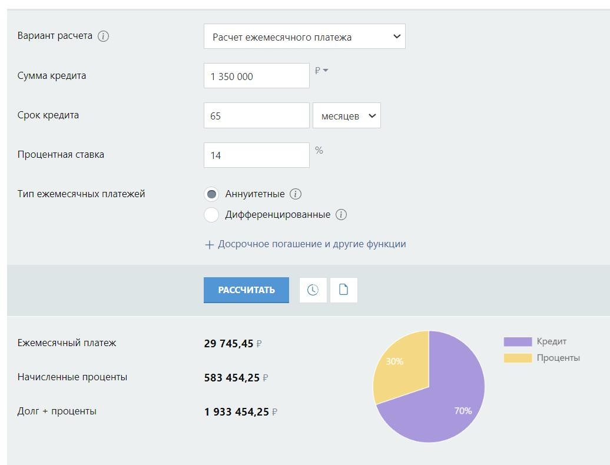Click yellow Проценты legend swatch
This screenshot has width=610, height=465.
click(x=518, y=358)
